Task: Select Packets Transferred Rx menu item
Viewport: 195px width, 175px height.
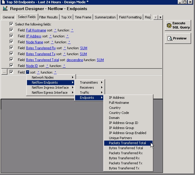Action: [128, 153]
